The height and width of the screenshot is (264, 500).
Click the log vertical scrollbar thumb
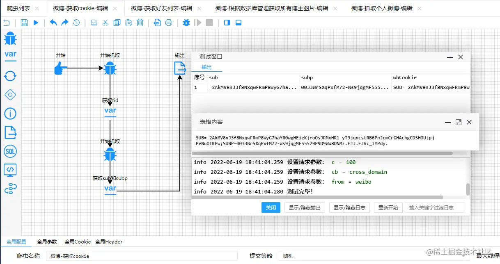tap(468, 190)
